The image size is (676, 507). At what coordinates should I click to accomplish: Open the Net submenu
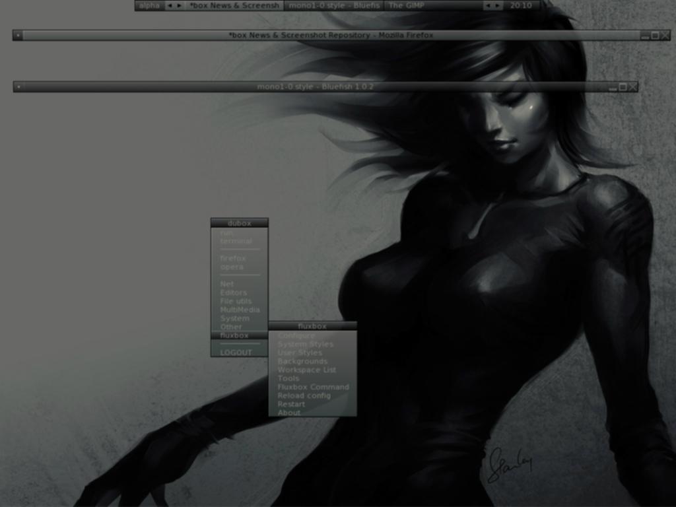(239, 284)
